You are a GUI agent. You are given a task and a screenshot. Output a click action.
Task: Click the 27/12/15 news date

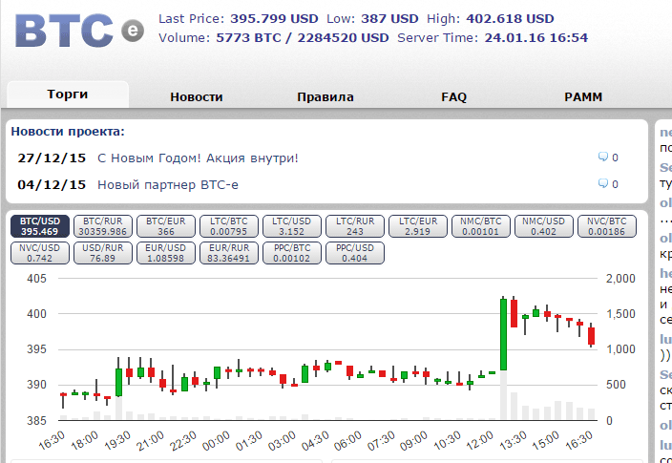point(52,158)
